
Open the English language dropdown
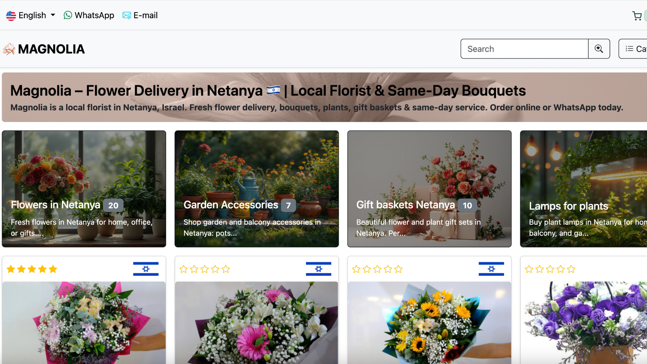[31, 16]
